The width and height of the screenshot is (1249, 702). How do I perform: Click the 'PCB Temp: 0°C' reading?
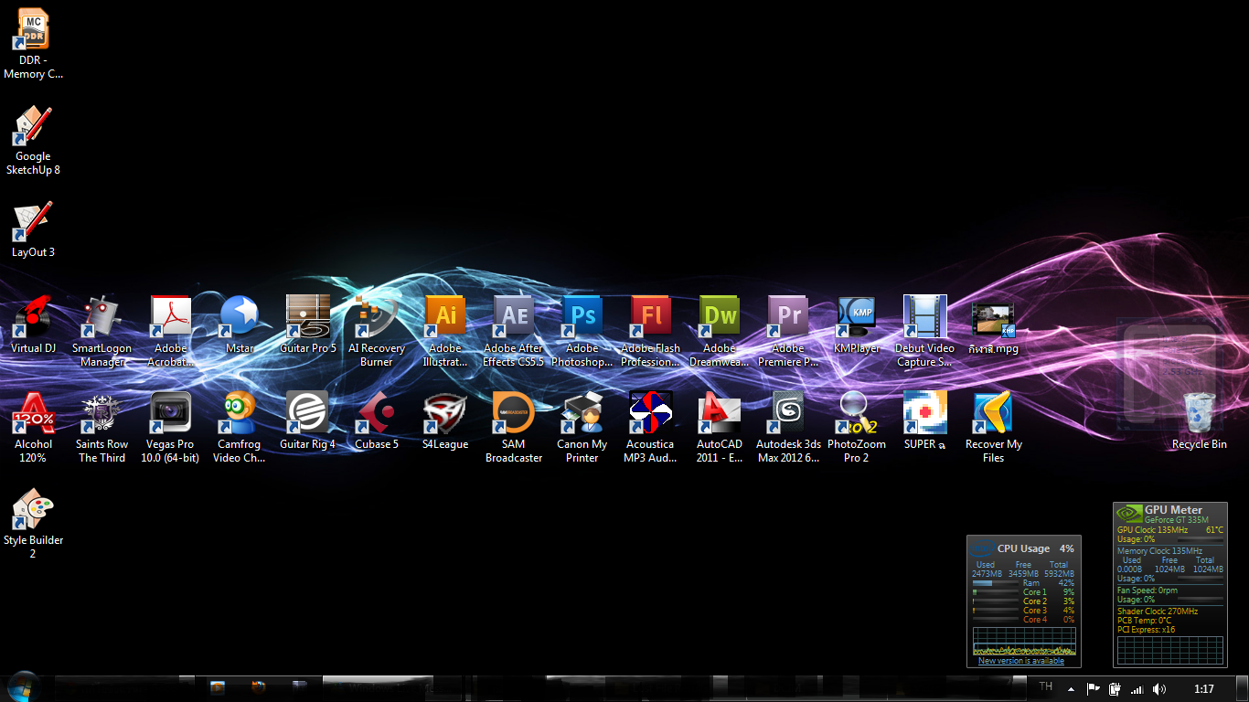pyautogui.click(x=1144, y=621)
